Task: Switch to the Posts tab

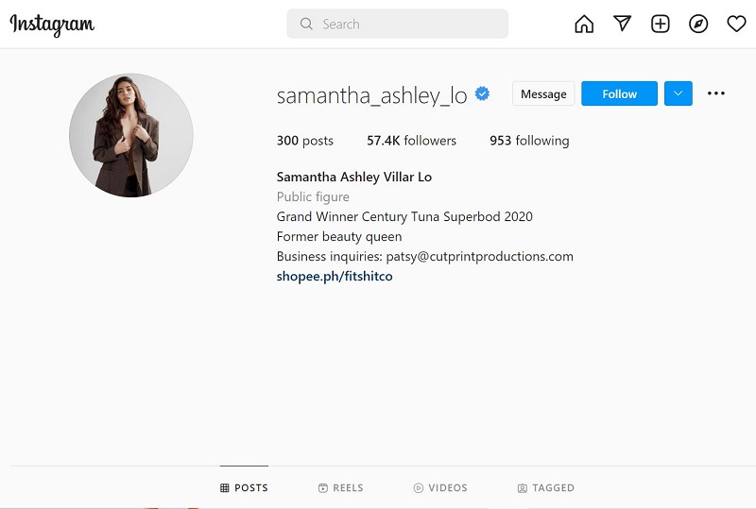Action: [244, 488]
